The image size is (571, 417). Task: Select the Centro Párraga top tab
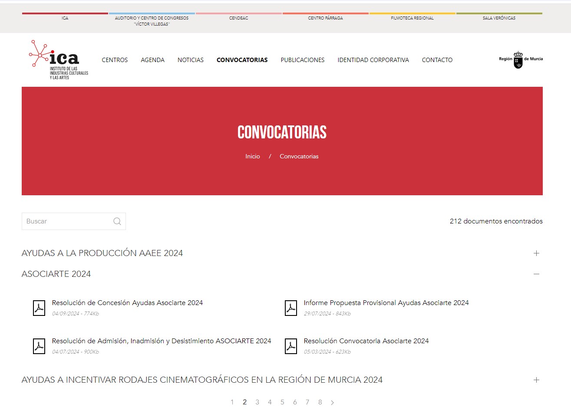coord(325,18)
